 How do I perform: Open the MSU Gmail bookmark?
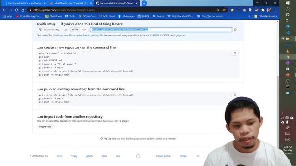pyautogui.click(x=107, y=16)
